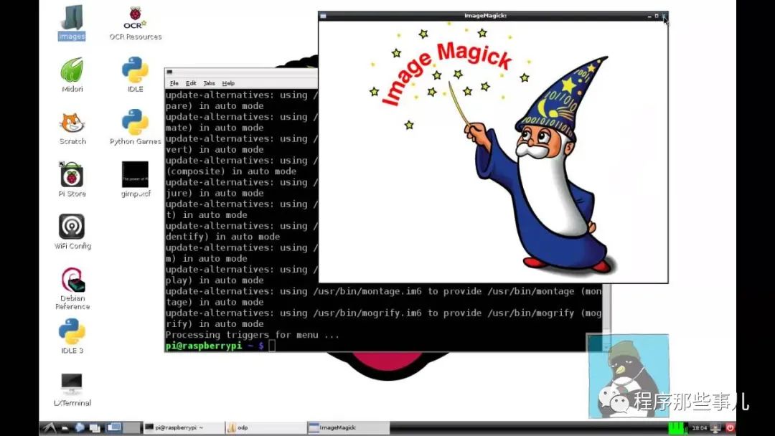Close the ImageMagick window
Screen dimensions: 775x436
click(664, 16)
